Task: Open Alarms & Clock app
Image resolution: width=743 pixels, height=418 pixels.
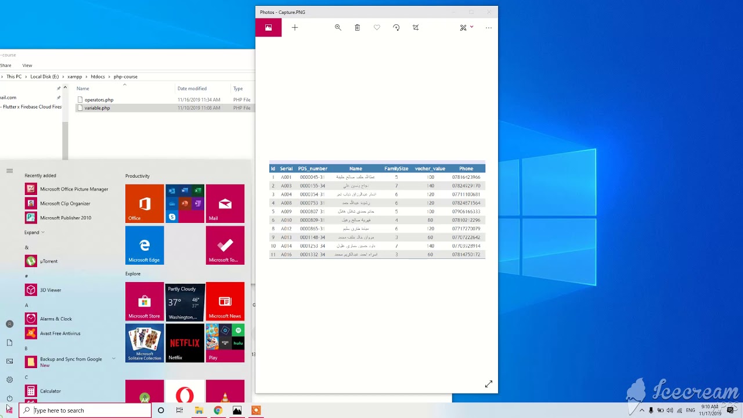Action: 49,319
